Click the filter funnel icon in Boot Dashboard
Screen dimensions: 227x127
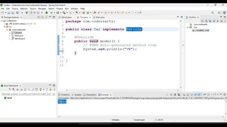[x=46, y=89]
